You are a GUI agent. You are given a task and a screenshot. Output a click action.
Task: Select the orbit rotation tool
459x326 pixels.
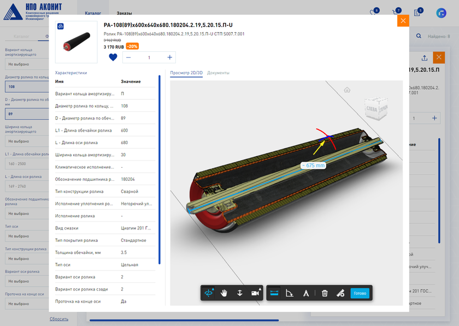pos(208,293)
